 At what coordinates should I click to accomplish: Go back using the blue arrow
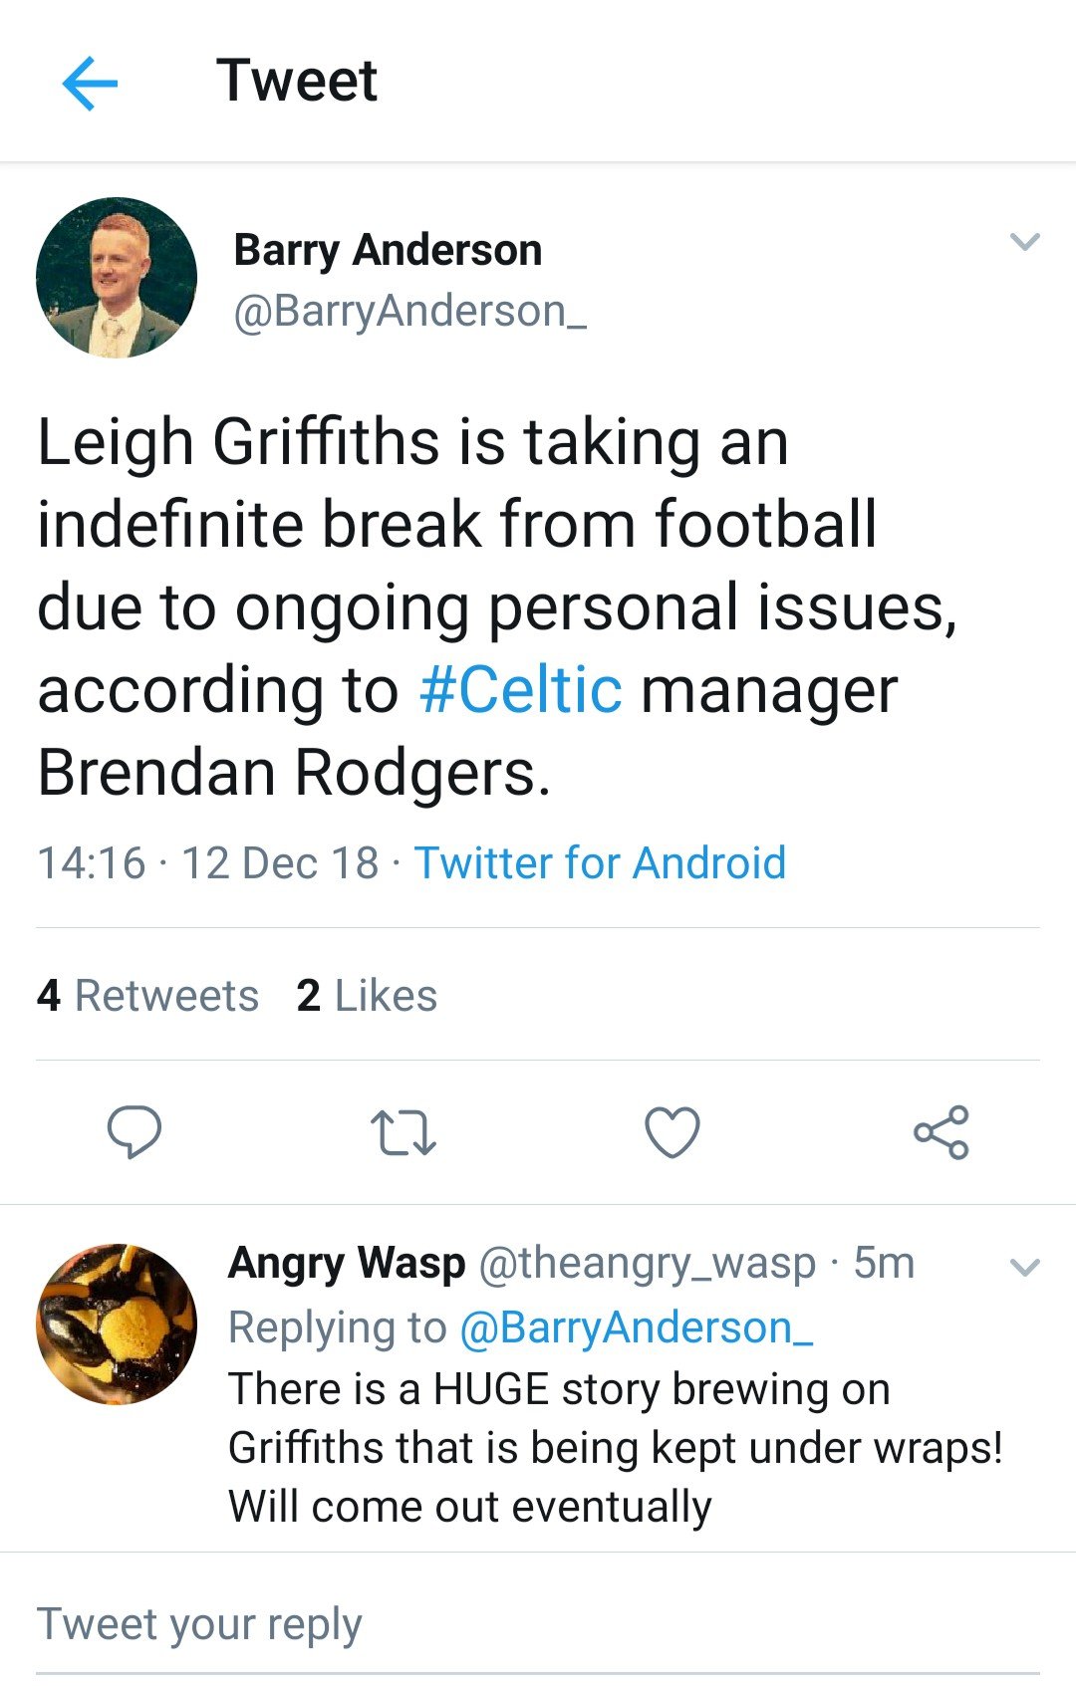tap(90, 82)
